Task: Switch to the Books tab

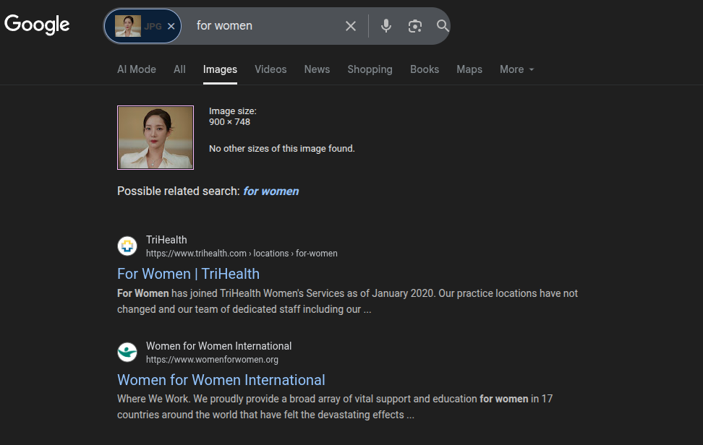Action: (x=425, y=69)
